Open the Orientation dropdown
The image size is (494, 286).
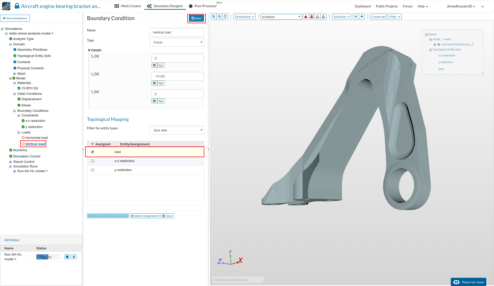244,17
